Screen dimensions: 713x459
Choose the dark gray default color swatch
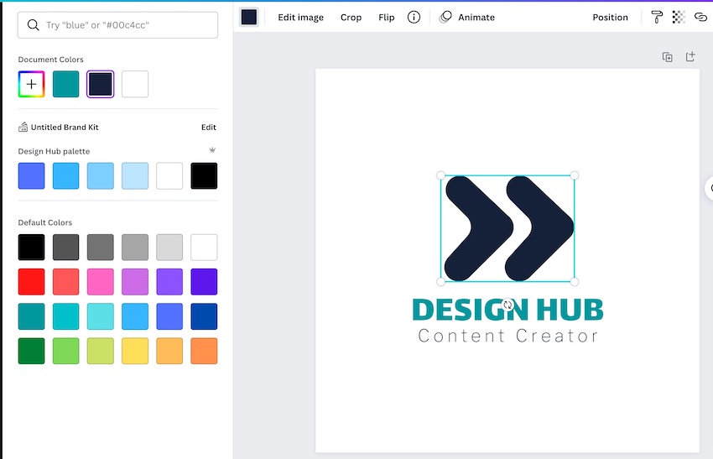[66, 247]
